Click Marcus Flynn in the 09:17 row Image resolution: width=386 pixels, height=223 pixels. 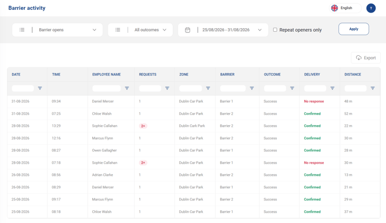tap(103, 199)
